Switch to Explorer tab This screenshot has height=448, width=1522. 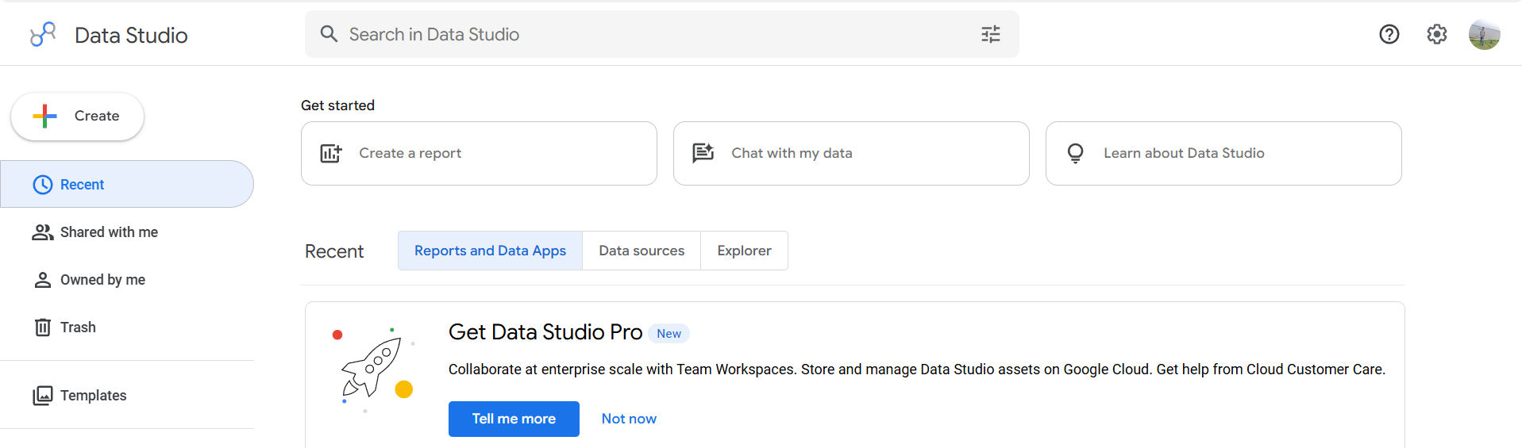coord(745,251)
